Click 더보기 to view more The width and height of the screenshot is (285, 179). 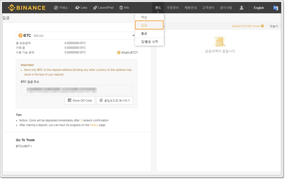tap(274, 26)
